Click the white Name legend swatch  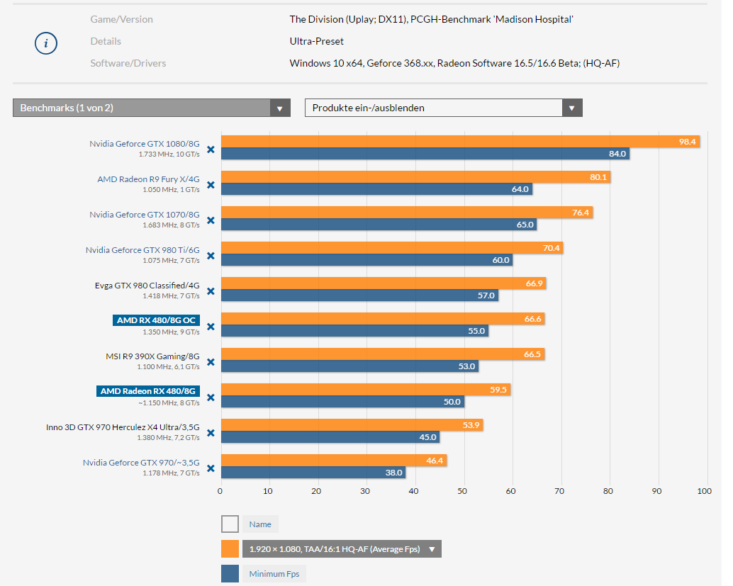pos(230,524)
